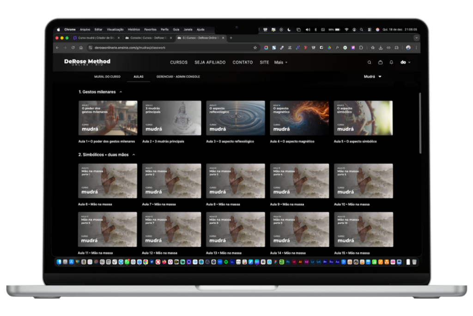The height and width of the screenshot is (316, 473).
Task: Close the 'Console | Cursos' browser tab
Action: click(171, 38)
